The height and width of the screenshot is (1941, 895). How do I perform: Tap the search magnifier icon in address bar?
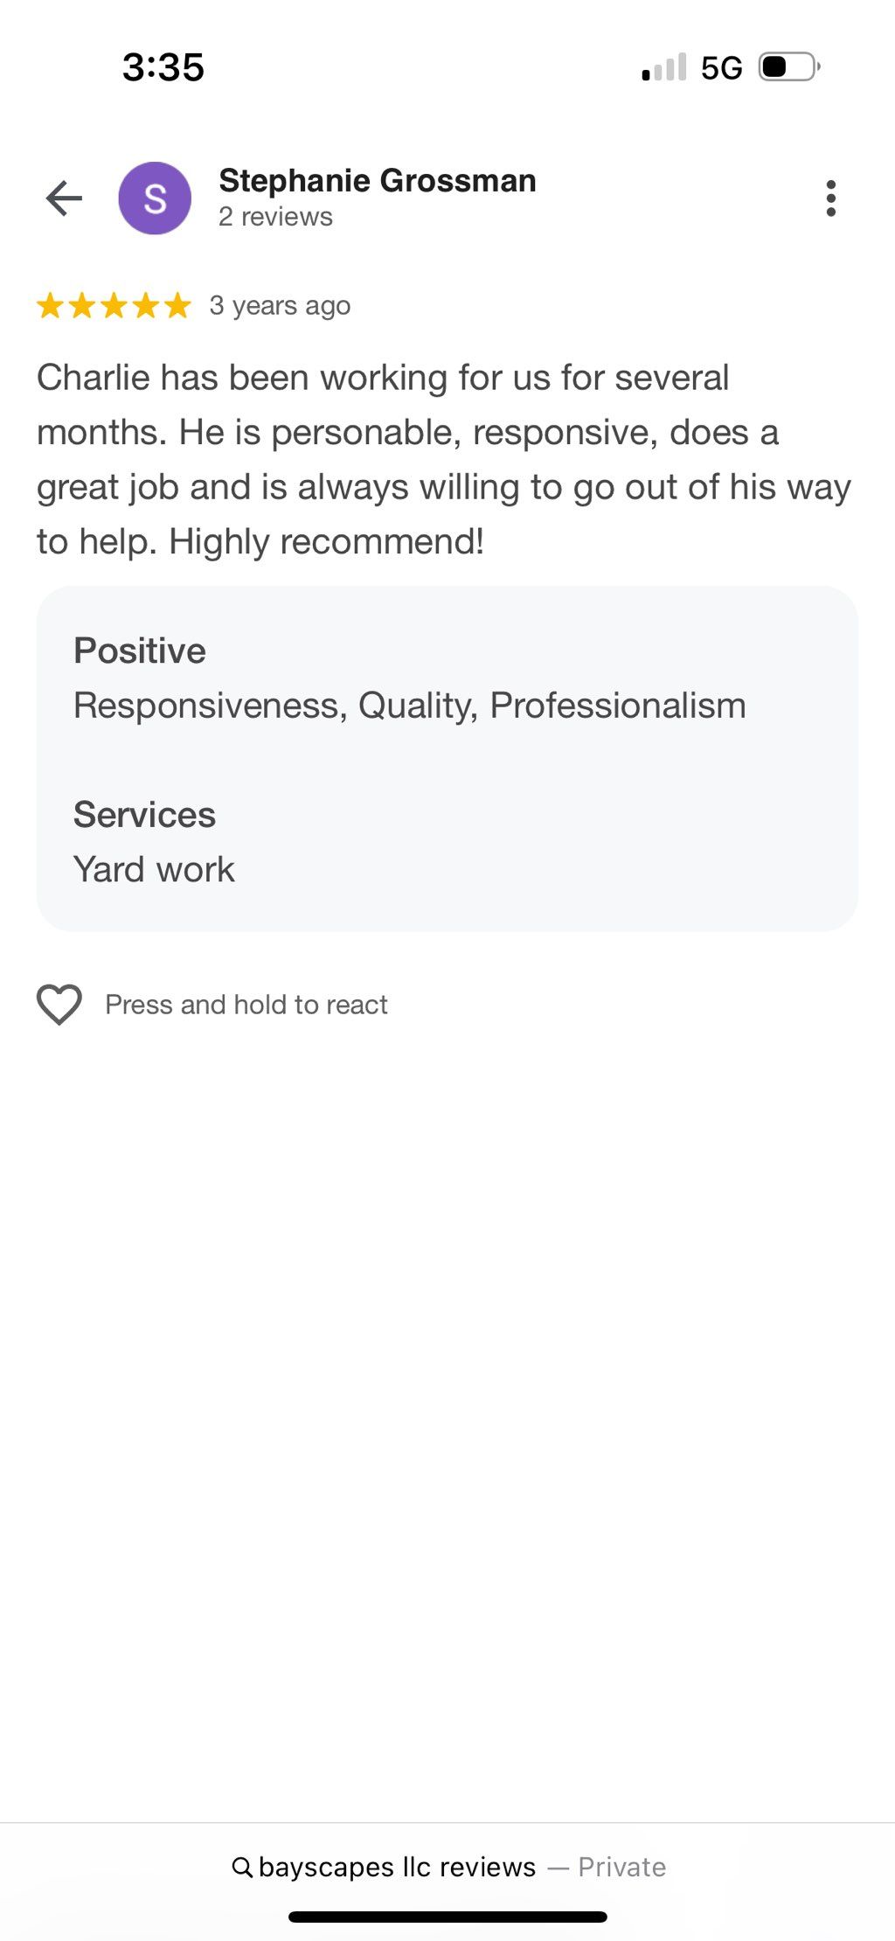(242, 1867)
